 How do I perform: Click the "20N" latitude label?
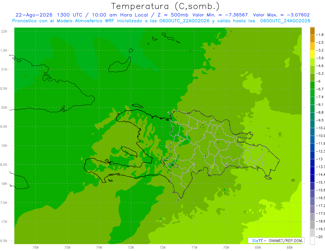point(5,107)
